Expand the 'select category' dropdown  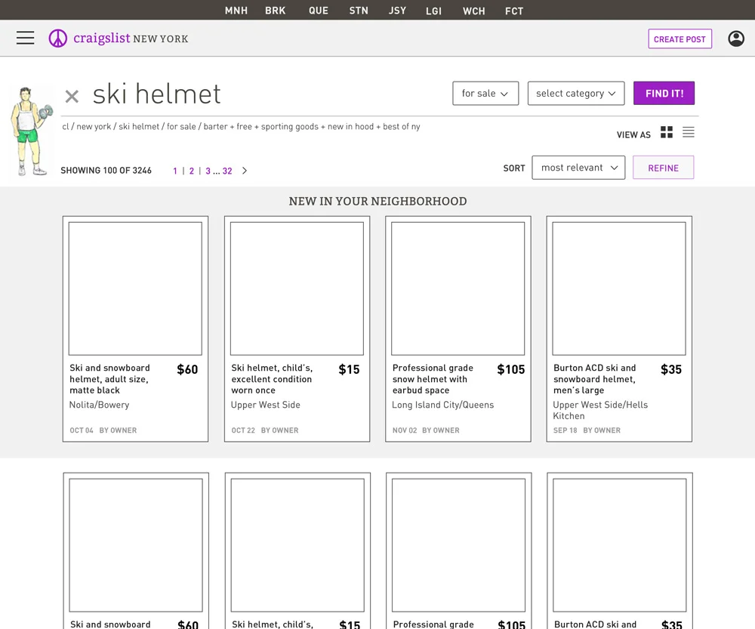click(x=575, y=94)
